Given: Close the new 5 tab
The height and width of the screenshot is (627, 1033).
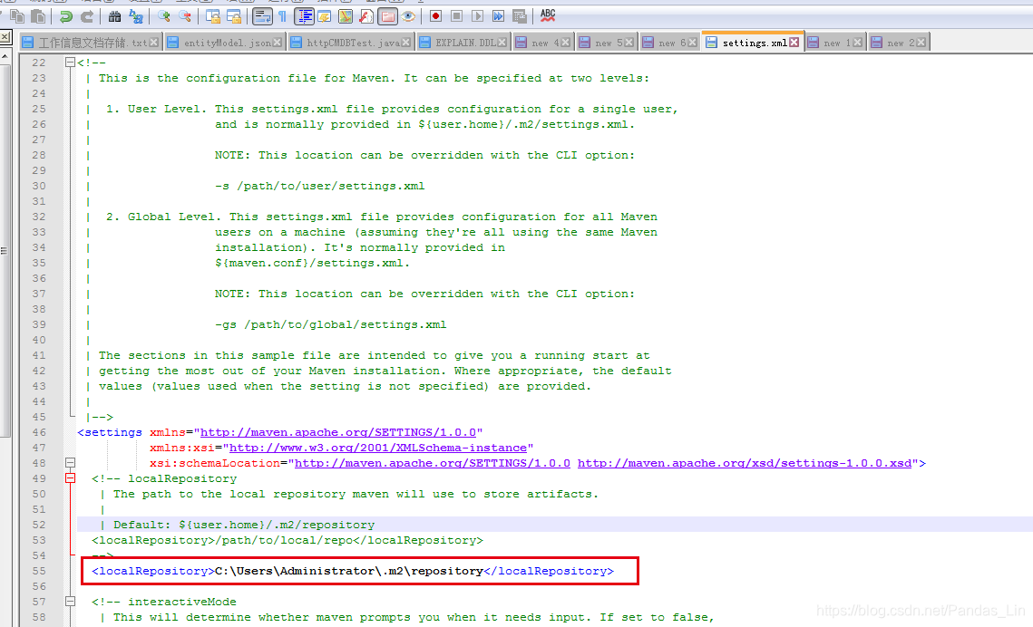Looking at the screenshot, I should [629, 43].
